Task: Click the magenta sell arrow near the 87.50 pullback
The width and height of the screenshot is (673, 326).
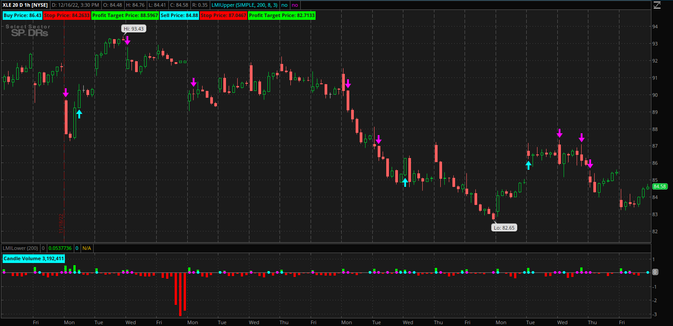Action: click(x=378, y=140)
